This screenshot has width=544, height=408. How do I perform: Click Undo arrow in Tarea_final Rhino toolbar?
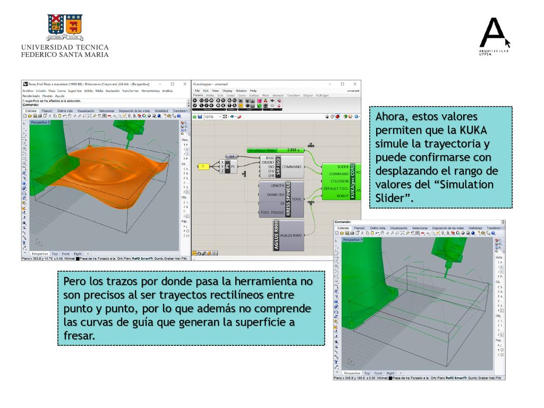[x=64, y=116]
